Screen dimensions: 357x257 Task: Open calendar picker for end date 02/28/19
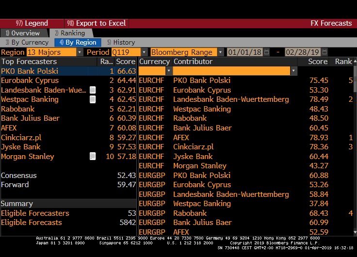point(325,52)
